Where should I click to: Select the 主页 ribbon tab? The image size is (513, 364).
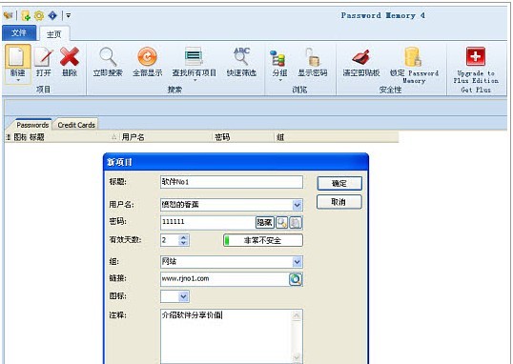point(54,33)
